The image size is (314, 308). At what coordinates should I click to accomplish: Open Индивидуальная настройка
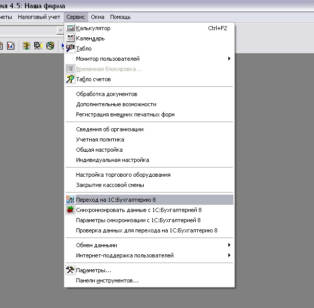coord(149,160)
